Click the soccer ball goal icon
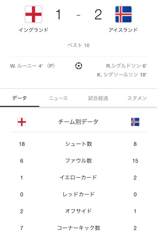 [79, 66]
